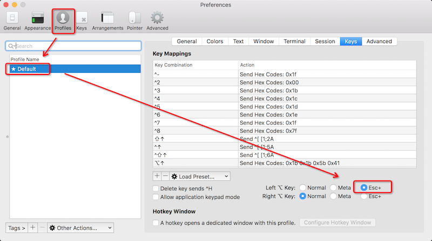Open Appearance preferences icon
The height and width of the screenshot is (241, 432).
coord(38,20)
